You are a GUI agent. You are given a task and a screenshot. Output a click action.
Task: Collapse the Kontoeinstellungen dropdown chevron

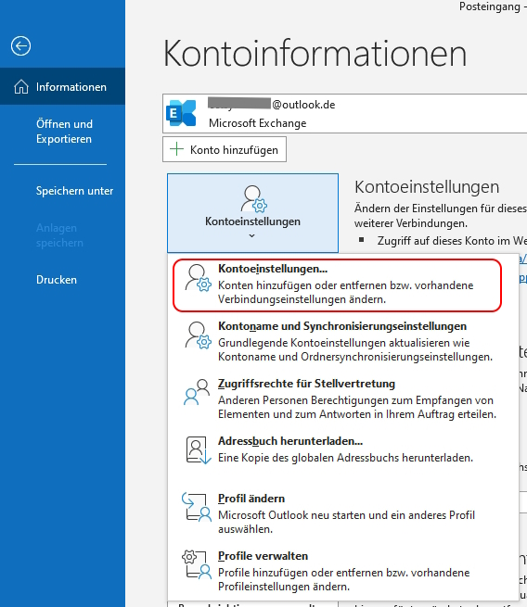[x=251, y=235]
